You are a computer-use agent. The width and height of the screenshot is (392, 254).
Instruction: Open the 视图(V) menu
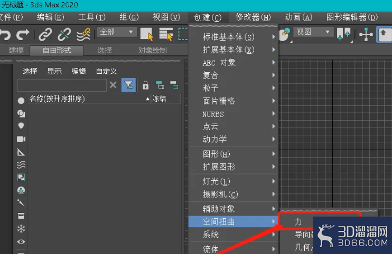[166, 17]
